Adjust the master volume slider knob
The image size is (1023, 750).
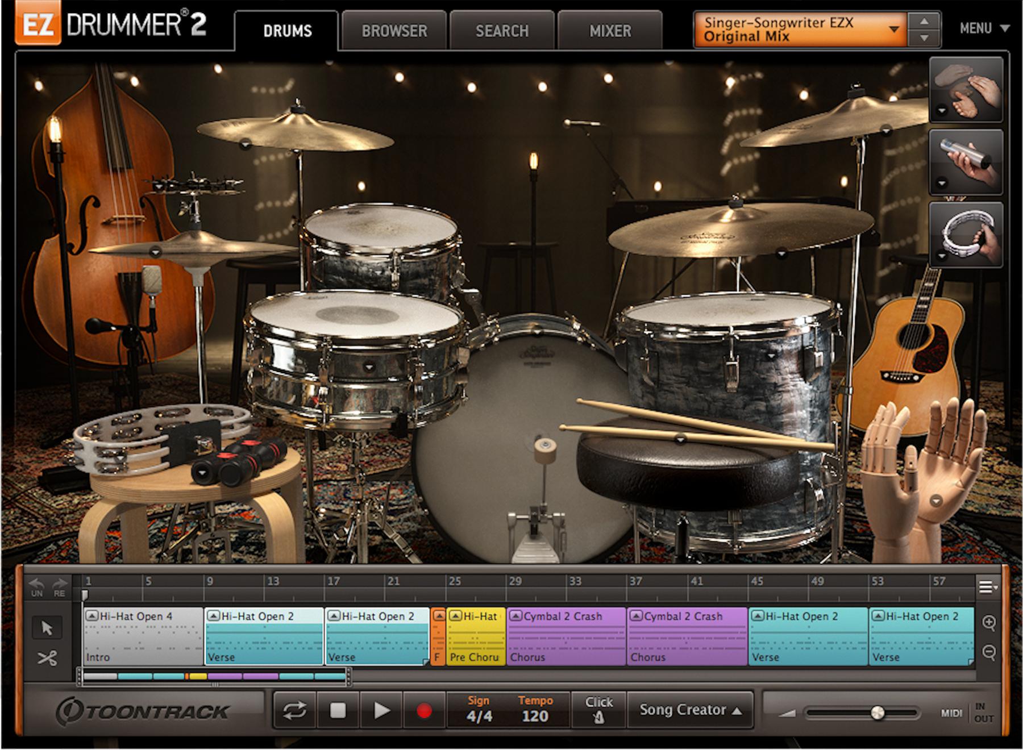[x=878, y=713]
